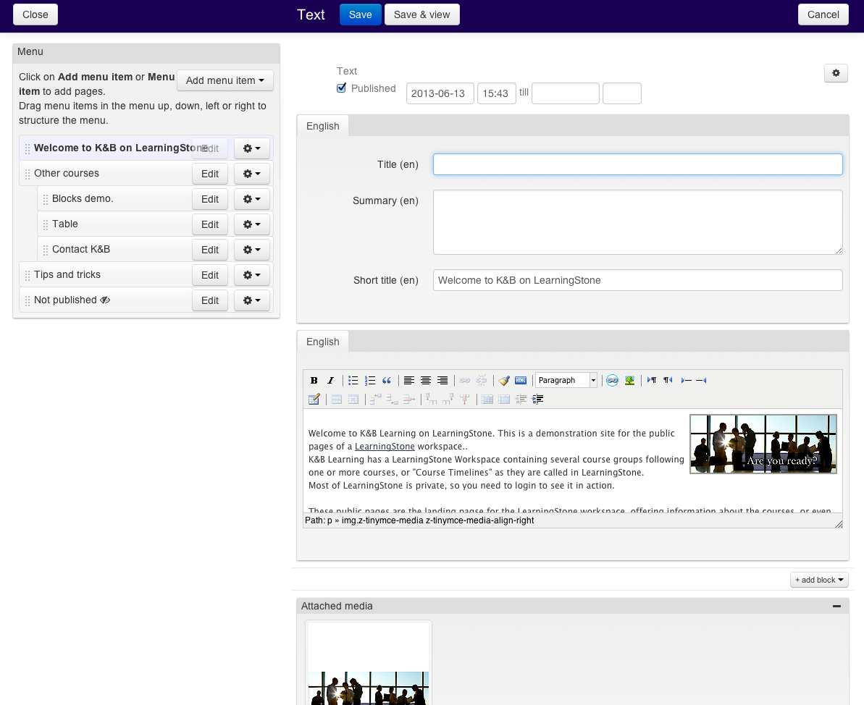Toggle bold formatting in the editor

coord(314,380)
